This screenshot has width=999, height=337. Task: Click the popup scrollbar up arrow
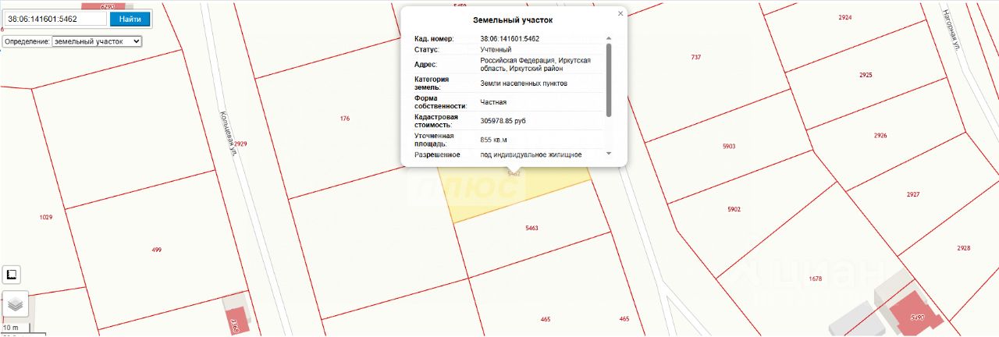pos(609,38)
